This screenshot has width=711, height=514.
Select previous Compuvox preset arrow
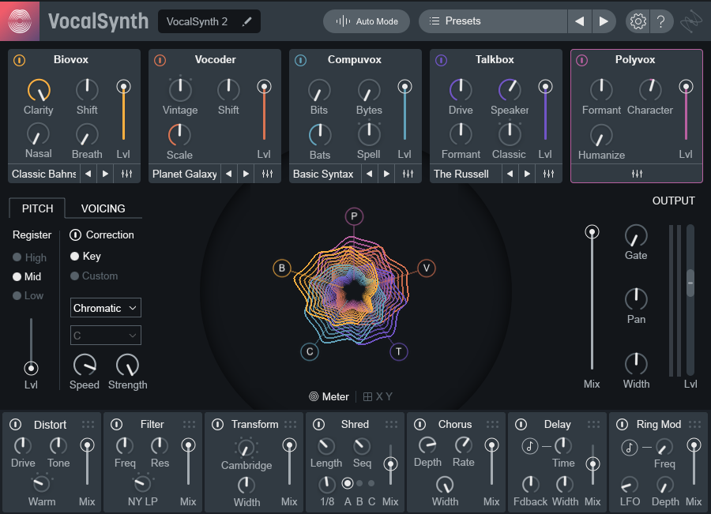(370, 174)
